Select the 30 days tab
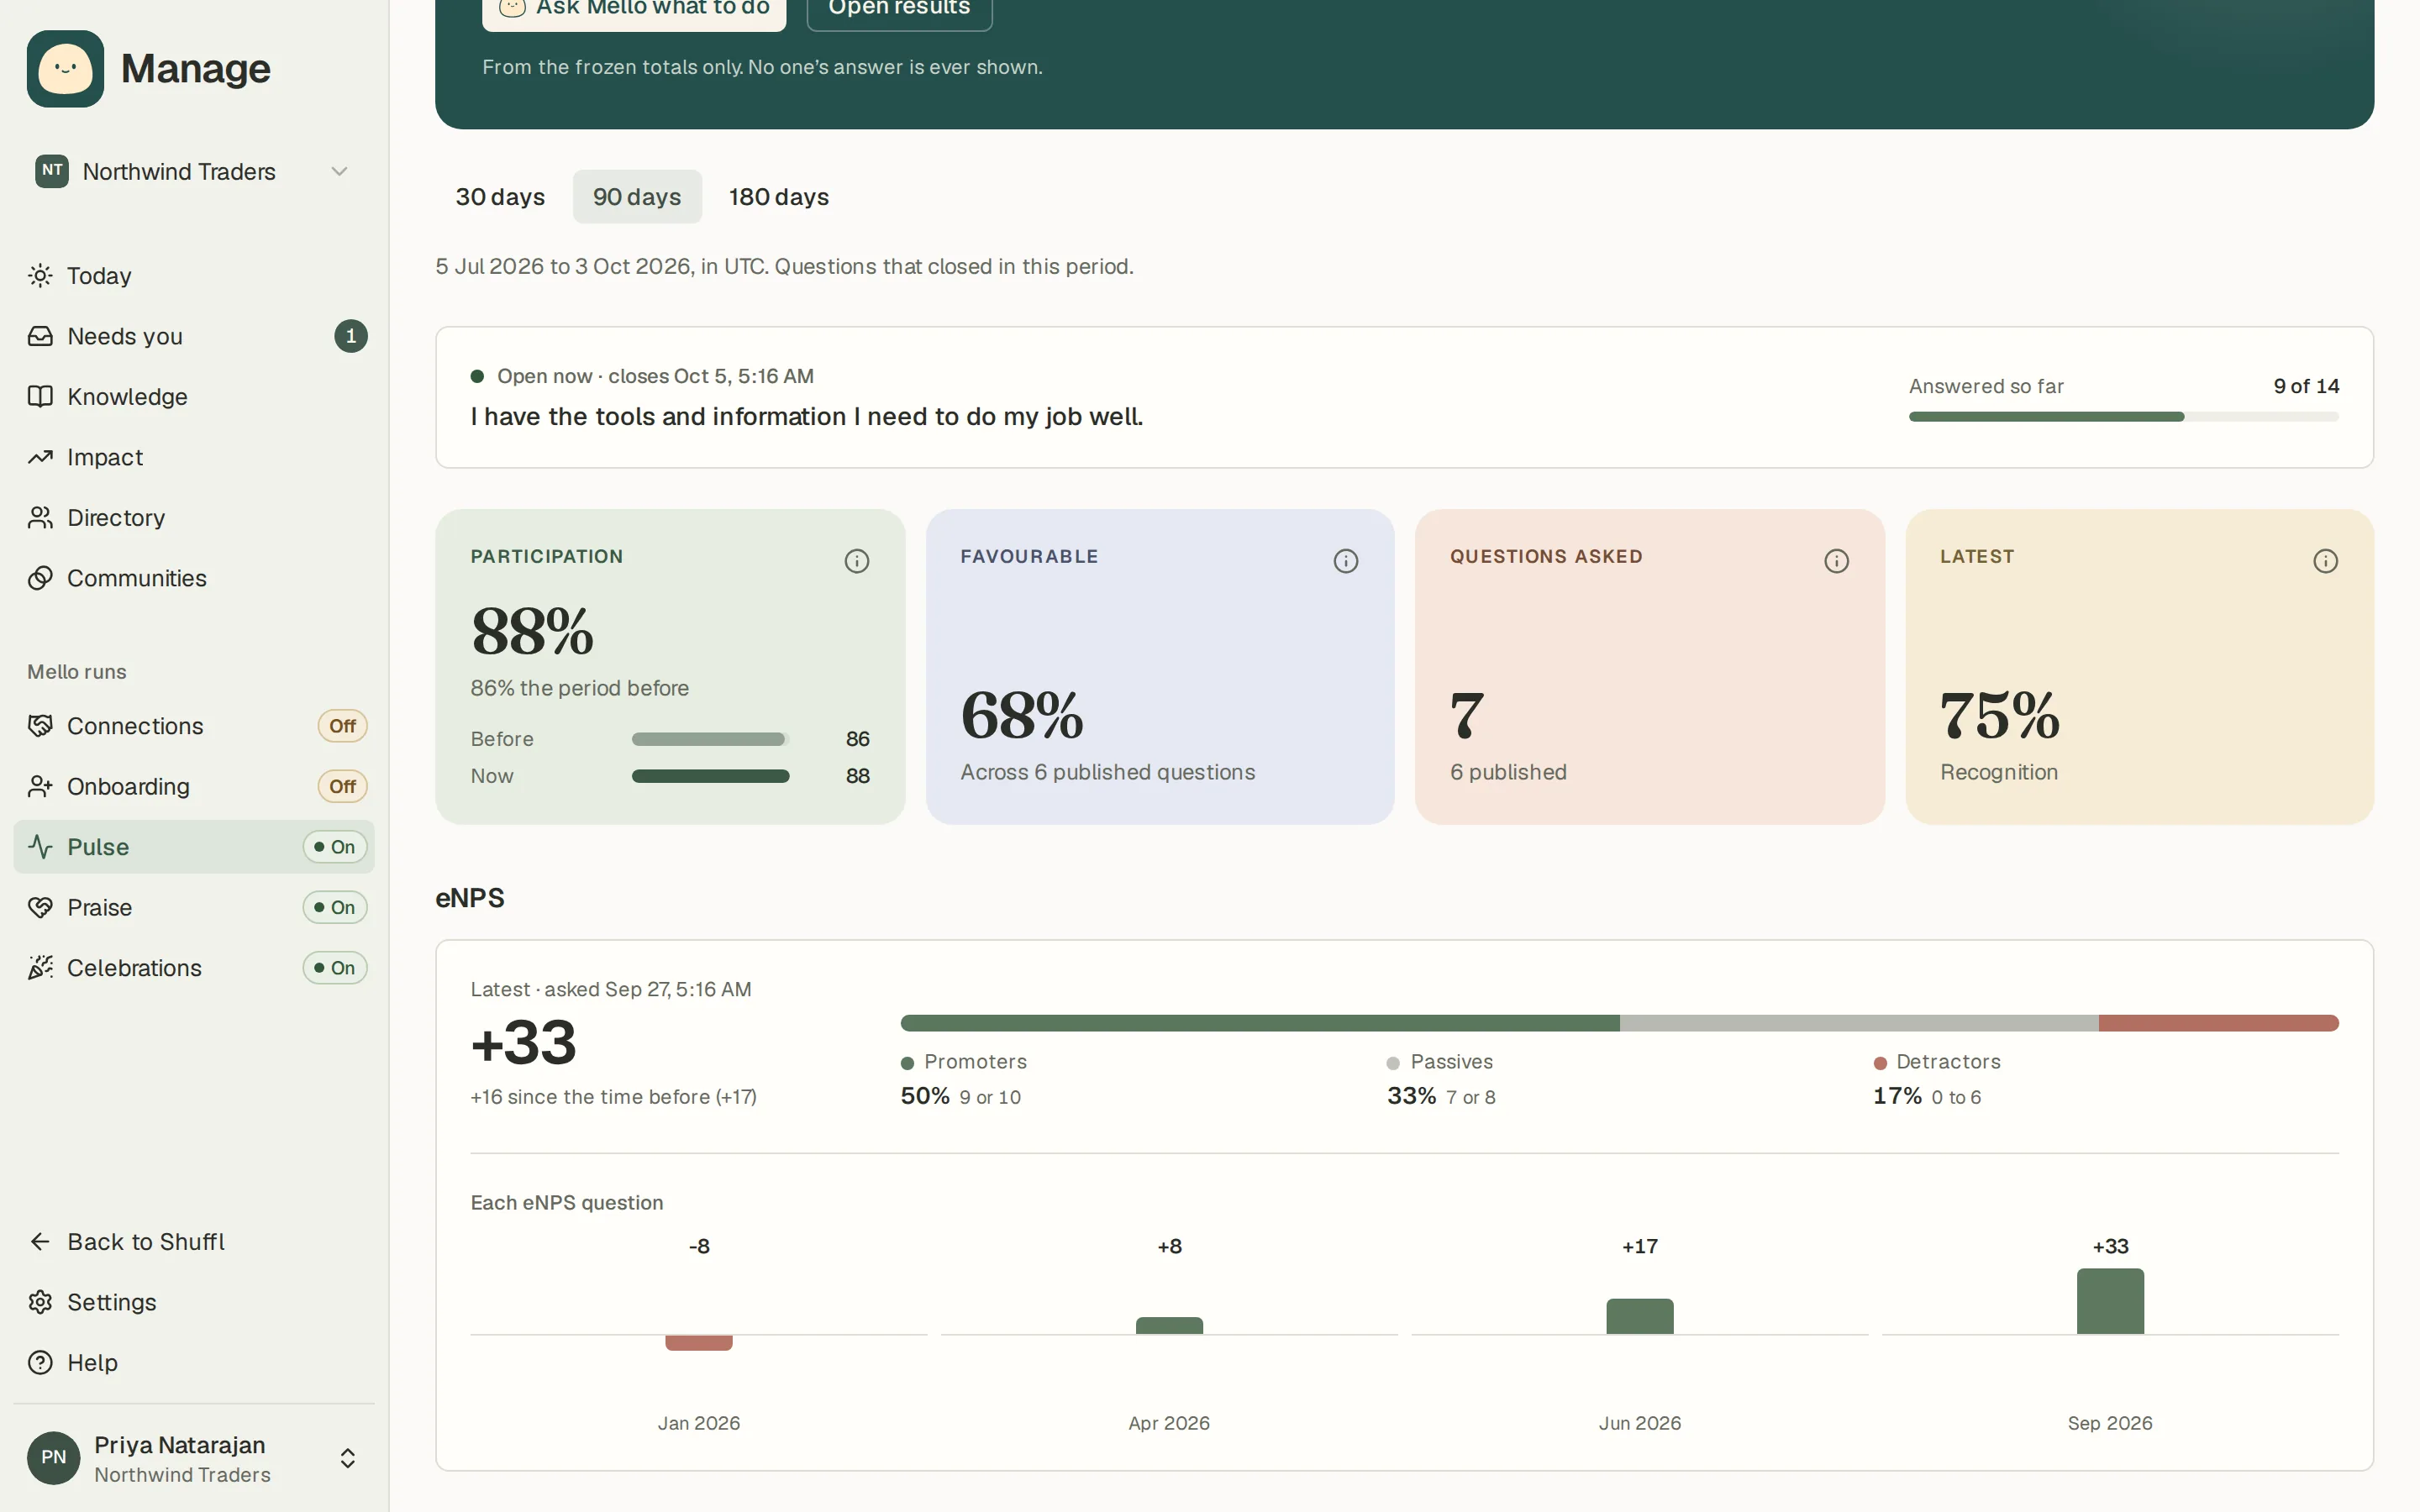Viewport: 2420px width, 1512px height. [500, 197]
